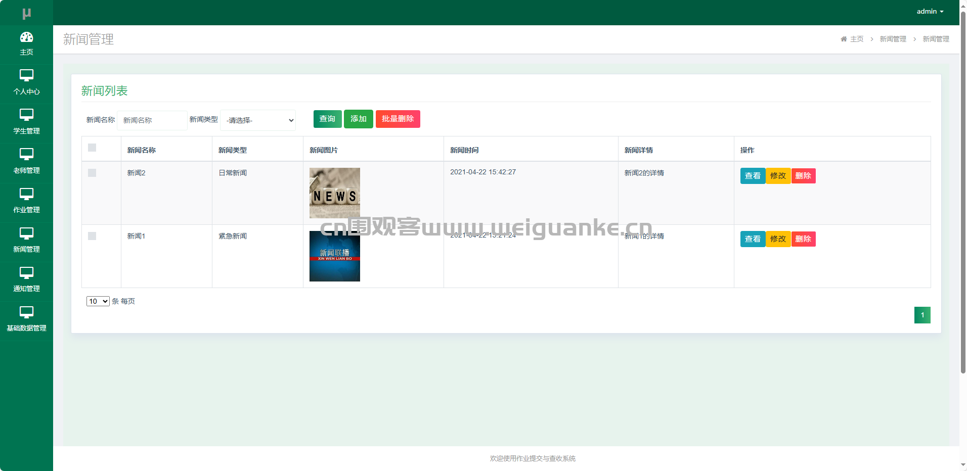Viewport: 967px width, 471px height.
Task: Click the green 添加 button
Action: pos(359,119)
